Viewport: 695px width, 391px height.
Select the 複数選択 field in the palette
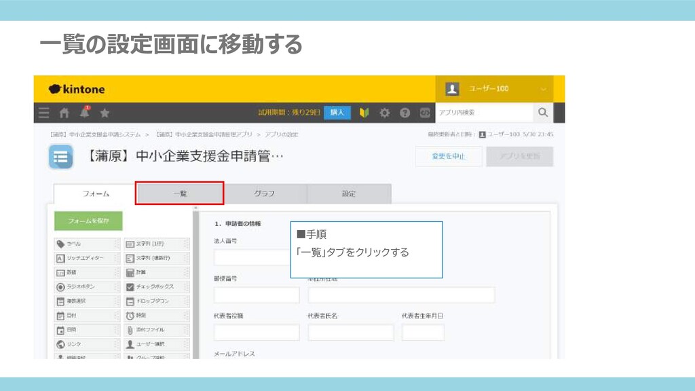(x=87, y=301)
